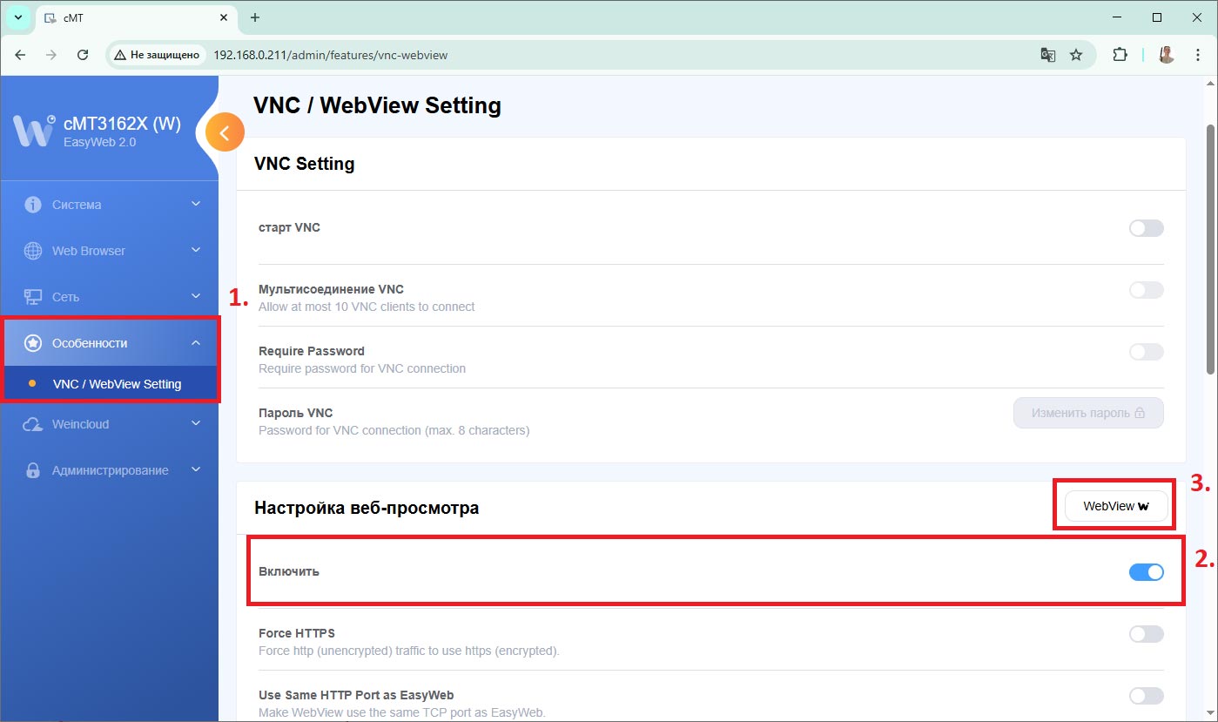The width and height of the screenshot is (1218, 722).
Task: Collapse the Особенности section chevron
Action: click(x=196, y=343)
